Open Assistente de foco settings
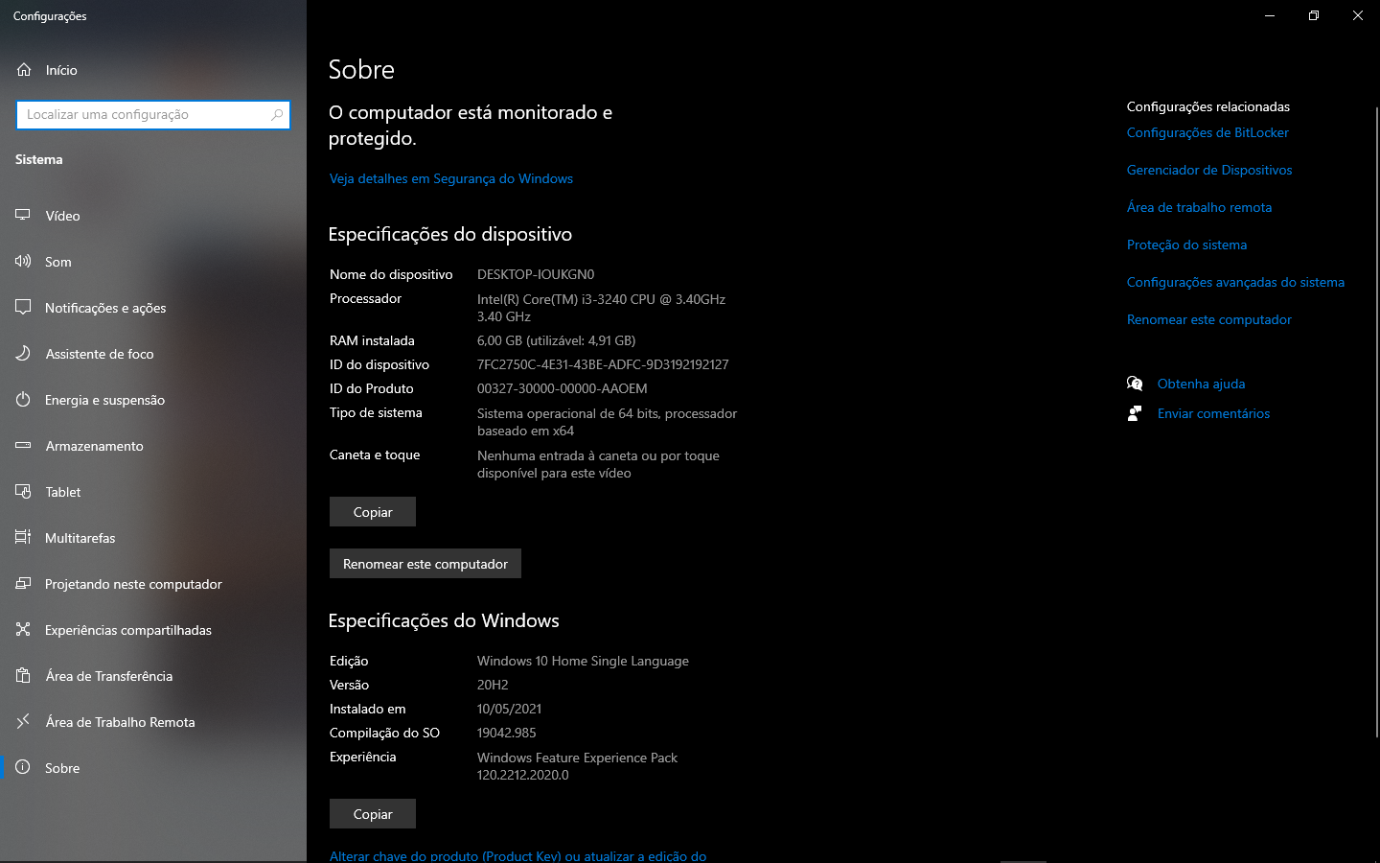Screen dimensions: 1380x863 tap(153, 354)
